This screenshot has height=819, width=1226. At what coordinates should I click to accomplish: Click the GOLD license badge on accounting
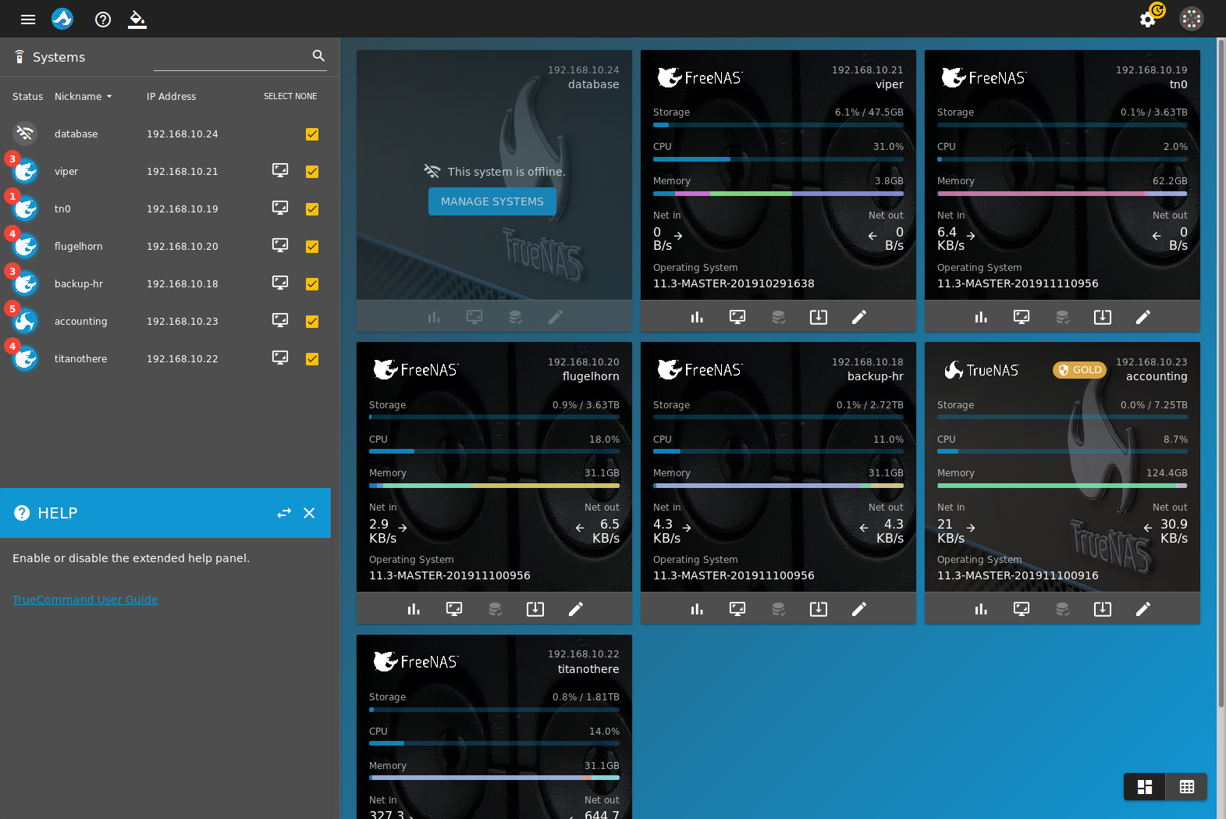(x=1080, y=370)
